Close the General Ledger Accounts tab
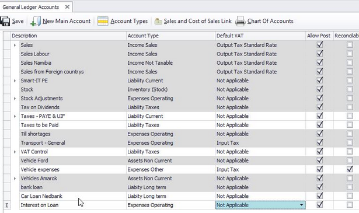 point(67,7)
